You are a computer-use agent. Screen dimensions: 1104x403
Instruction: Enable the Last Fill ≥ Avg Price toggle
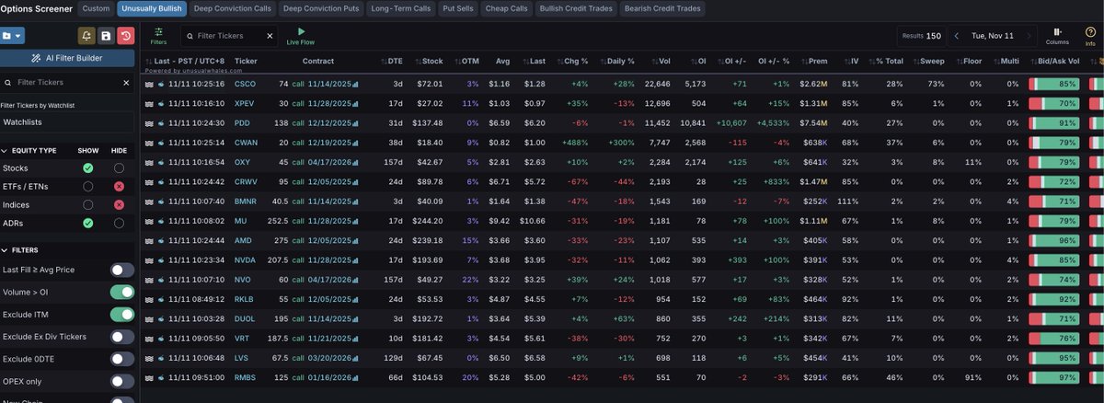click(x=121, y=270)
